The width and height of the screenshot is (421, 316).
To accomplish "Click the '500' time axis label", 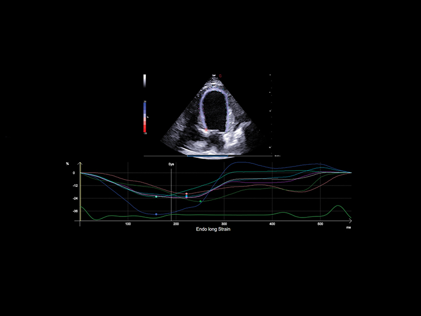I will tap(320, 224).
